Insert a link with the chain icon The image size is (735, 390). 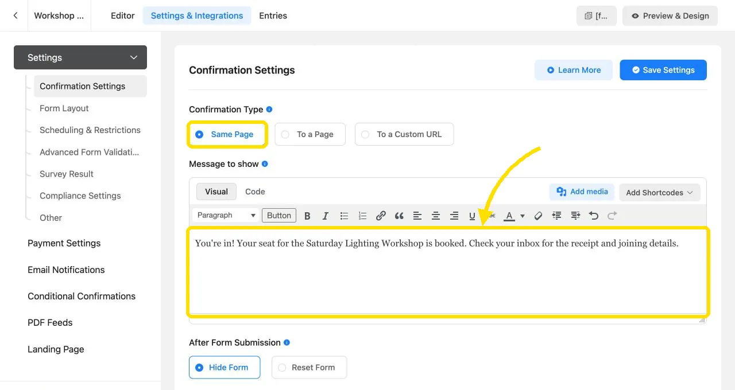[381, 216]
